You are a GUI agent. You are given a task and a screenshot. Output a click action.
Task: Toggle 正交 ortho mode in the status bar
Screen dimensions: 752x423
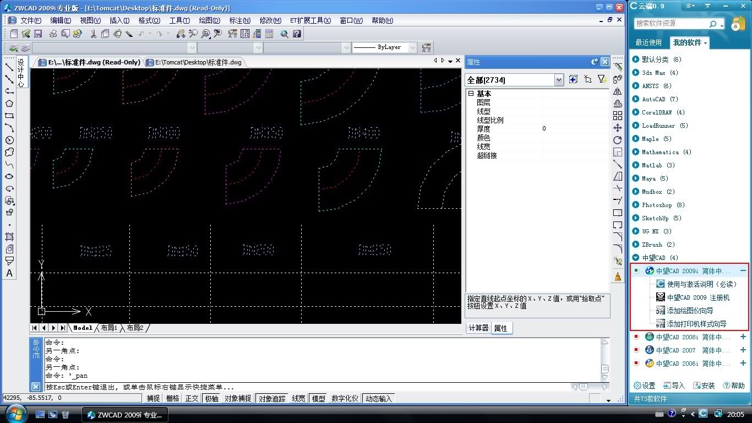click(192, 398)
